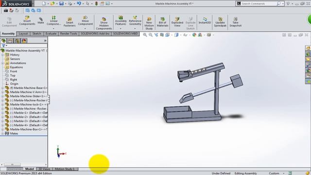Open Motion Study 1 tab
The height and width of the screenshot is (175, 311).
click(65, 169)
